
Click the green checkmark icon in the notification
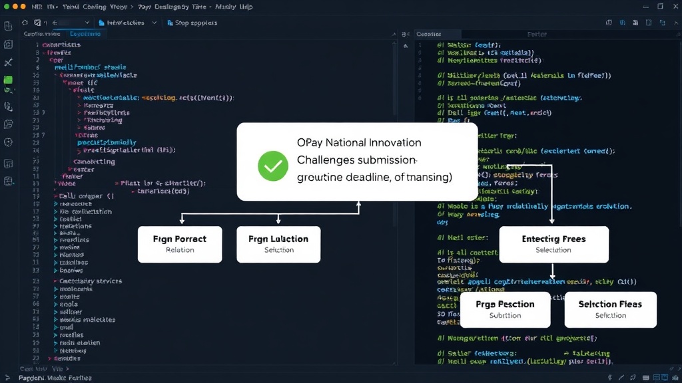pos(272,166)
